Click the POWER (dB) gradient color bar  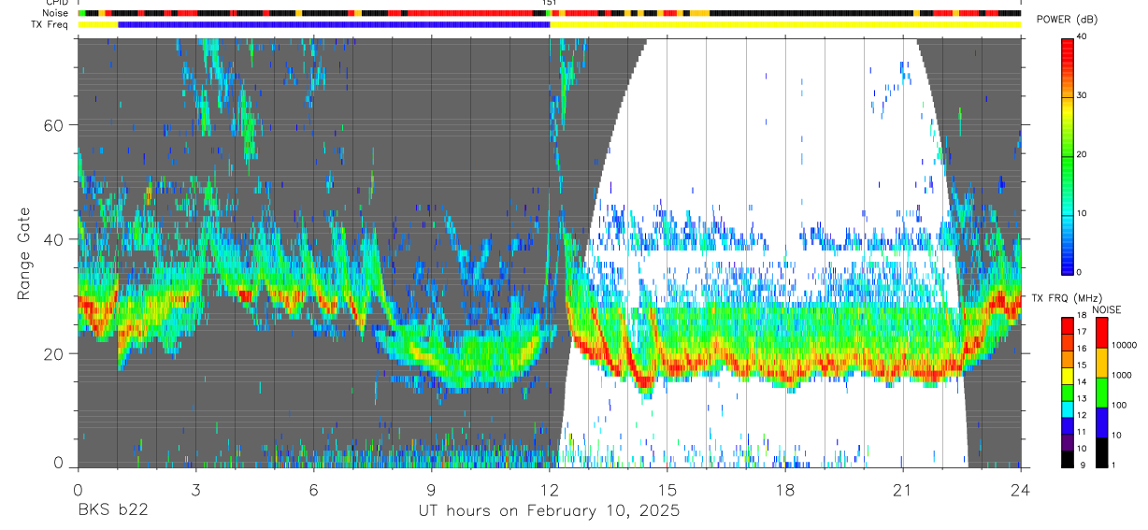coord(1068,155)
